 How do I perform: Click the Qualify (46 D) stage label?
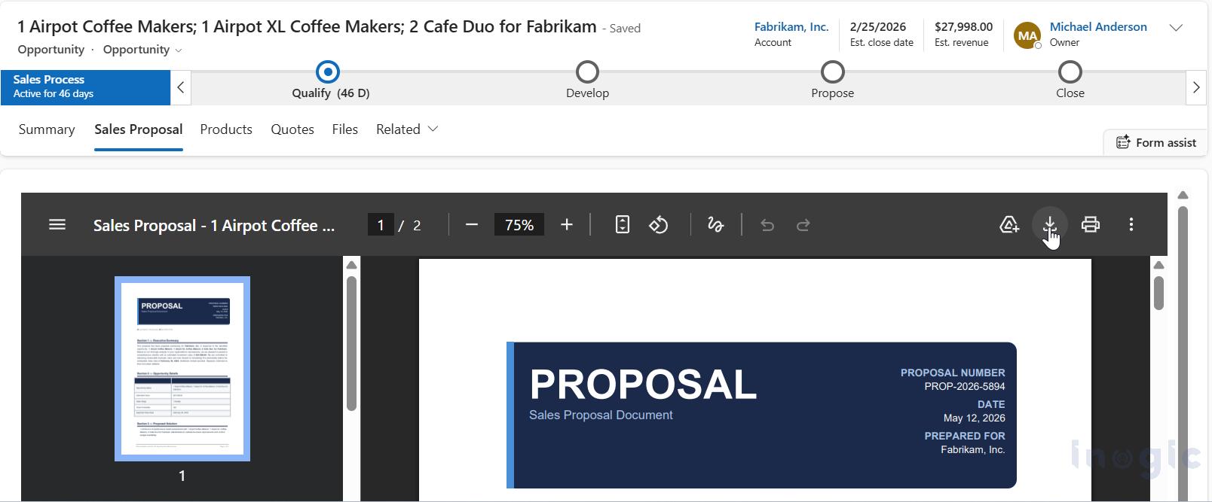331,93
